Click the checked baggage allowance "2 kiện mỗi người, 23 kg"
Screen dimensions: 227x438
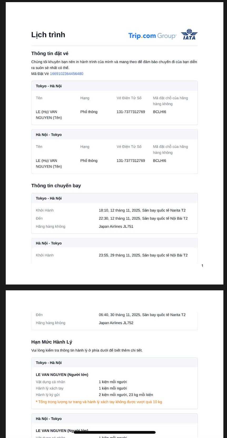click(x=126, y=395)
